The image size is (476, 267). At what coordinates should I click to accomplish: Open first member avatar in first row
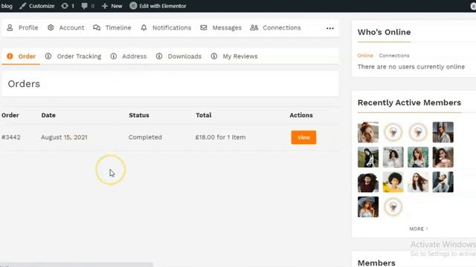pyautogui.click(x=368, y=132)
